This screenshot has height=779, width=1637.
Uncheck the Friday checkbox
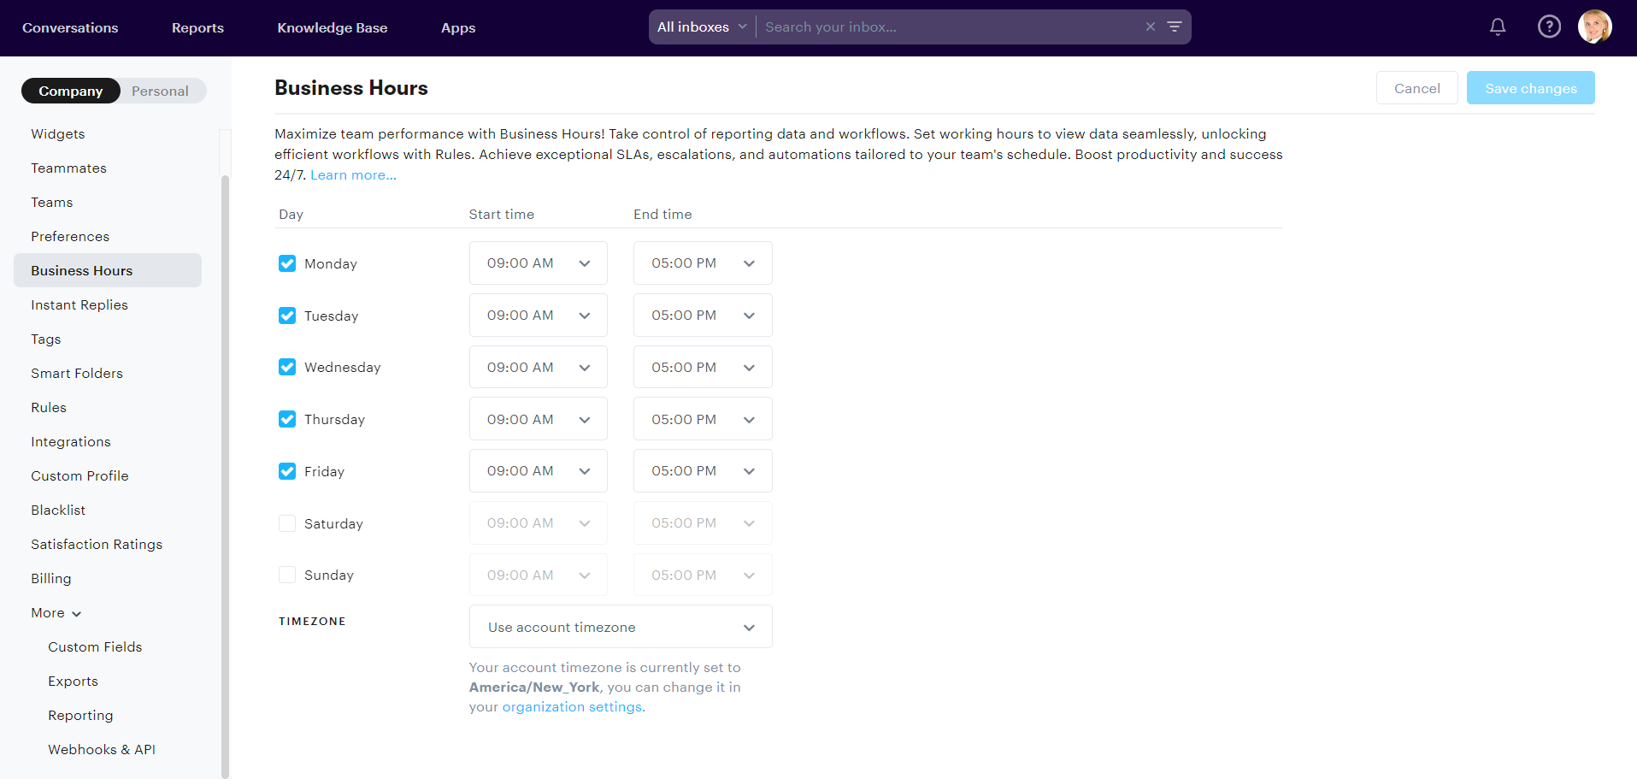(x=287, y=471)
